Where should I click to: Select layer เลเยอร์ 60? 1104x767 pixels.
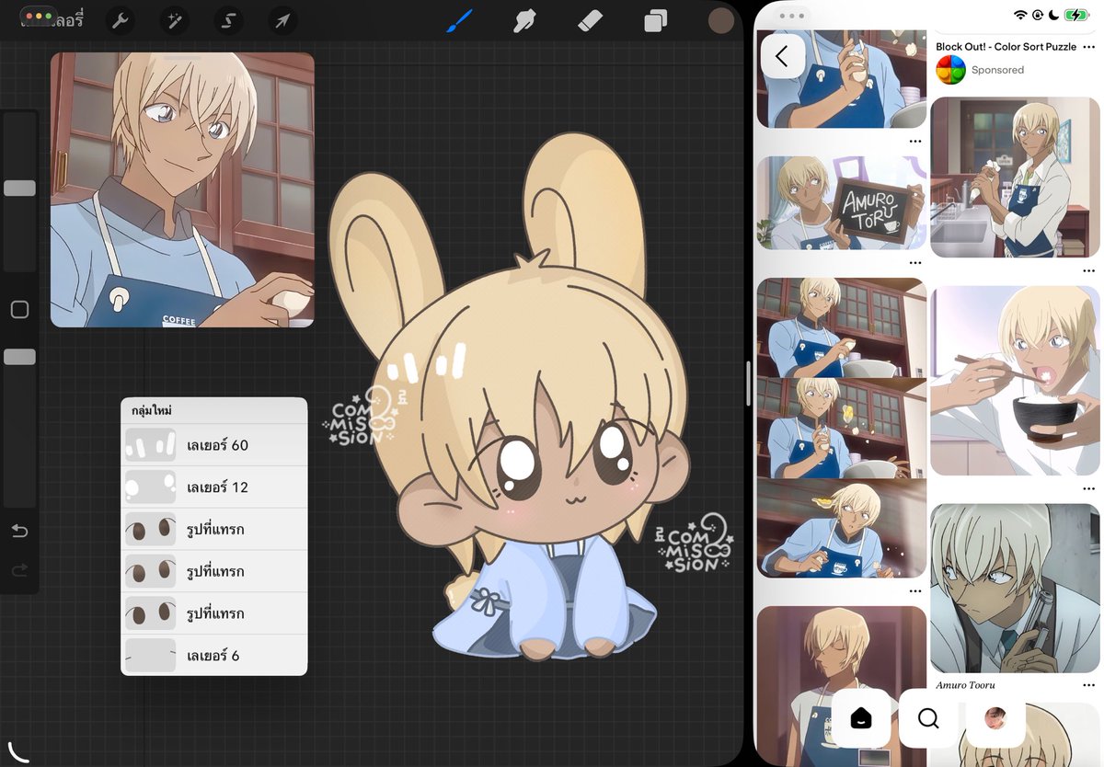point(213,445)
